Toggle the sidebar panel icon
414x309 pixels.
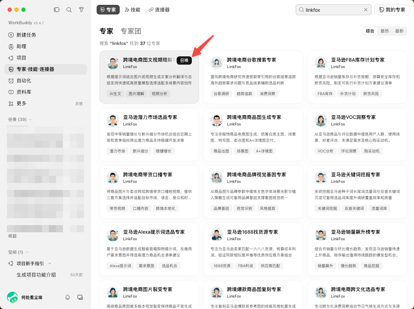click(x=57, y=10)
